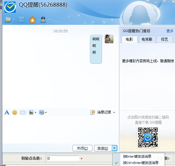
Task: Switch to the 电视剧 tab
Action: 147,39
